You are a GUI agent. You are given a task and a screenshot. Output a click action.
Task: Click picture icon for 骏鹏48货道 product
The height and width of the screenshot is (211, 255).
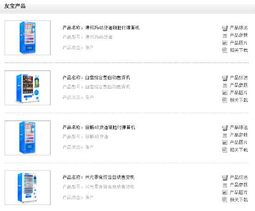pyautogui.click(x=225, y=142)
